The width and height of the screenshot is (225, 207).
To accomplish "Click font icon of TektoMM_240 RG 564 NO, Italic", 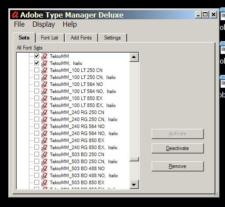I will (44, 133).
